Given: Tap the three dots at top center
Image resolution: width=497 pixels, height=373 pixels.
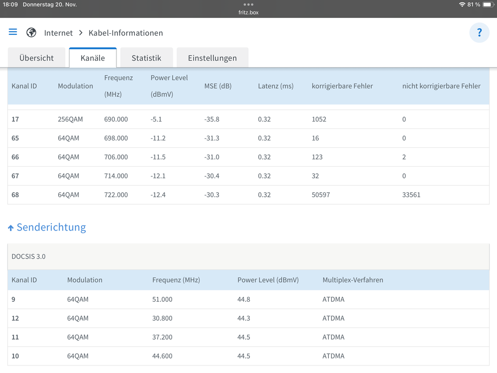Looking at the screenshot, I should pyautogui.click(x=248, y=4).
